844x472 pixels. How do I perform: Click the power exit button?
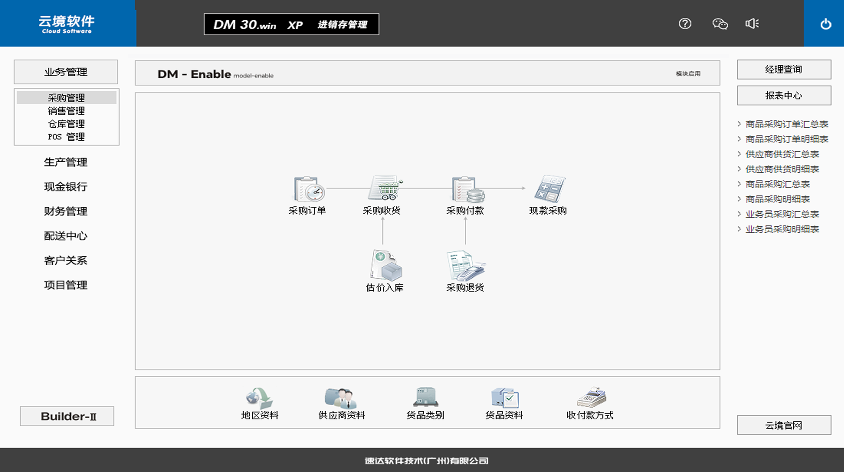point(825,24)
